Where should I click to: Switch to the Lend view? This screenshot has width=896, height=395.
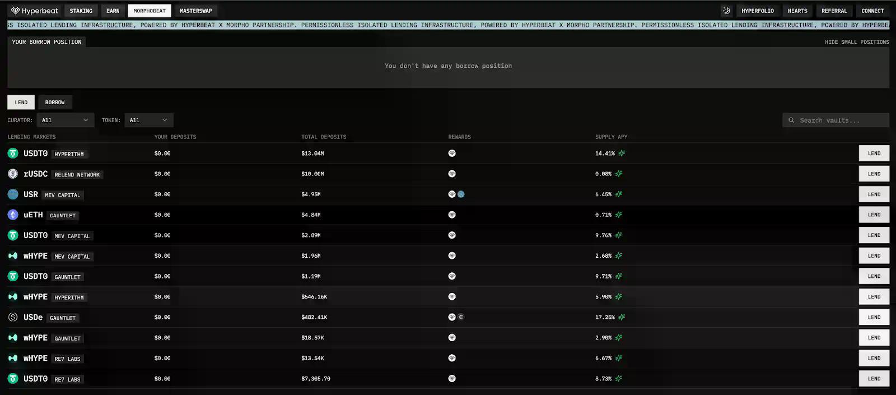(21, 102)
